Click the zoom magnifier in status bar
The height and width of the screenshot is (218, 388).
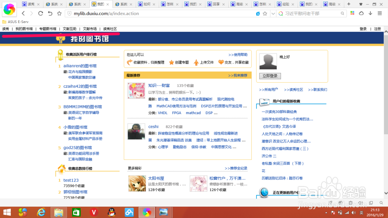point(381,203)
